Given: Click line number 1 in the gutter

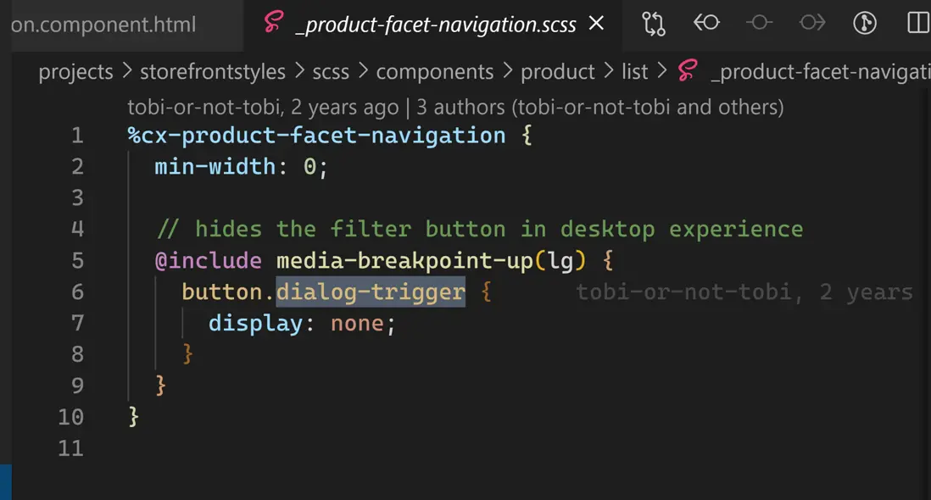Looking at the screenshot, I should 77,136.
